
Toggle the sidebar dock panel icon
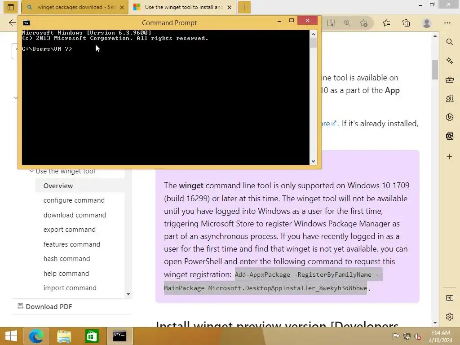[x=449, y=298]
